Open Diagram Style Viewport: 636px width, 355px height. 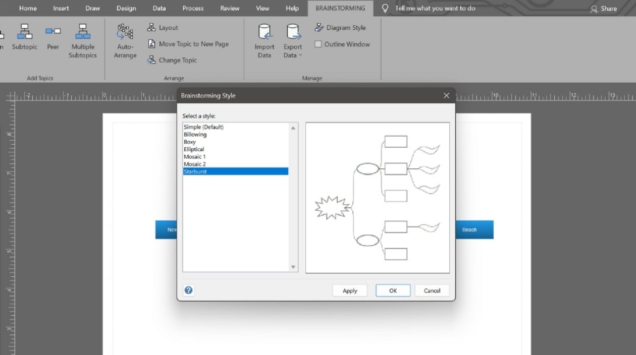coord(340,27)
